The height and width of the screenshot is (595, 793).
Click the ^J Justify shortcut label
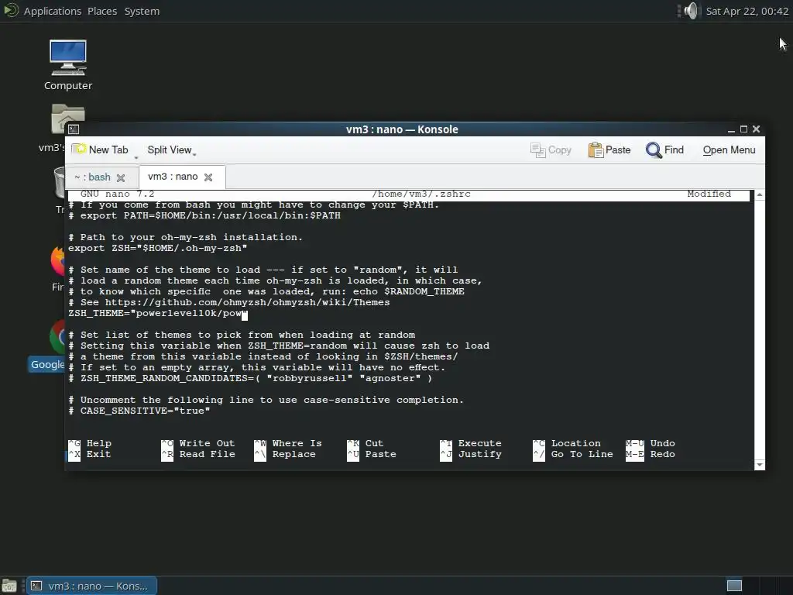(470, 454)
